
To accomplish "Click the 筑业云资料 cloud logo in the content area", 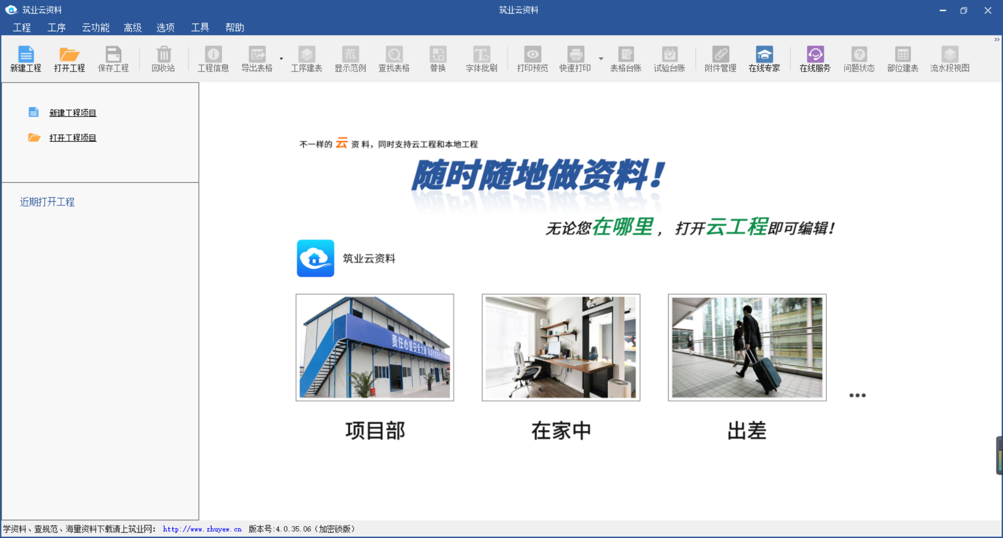I will click(x=316, y=258).
